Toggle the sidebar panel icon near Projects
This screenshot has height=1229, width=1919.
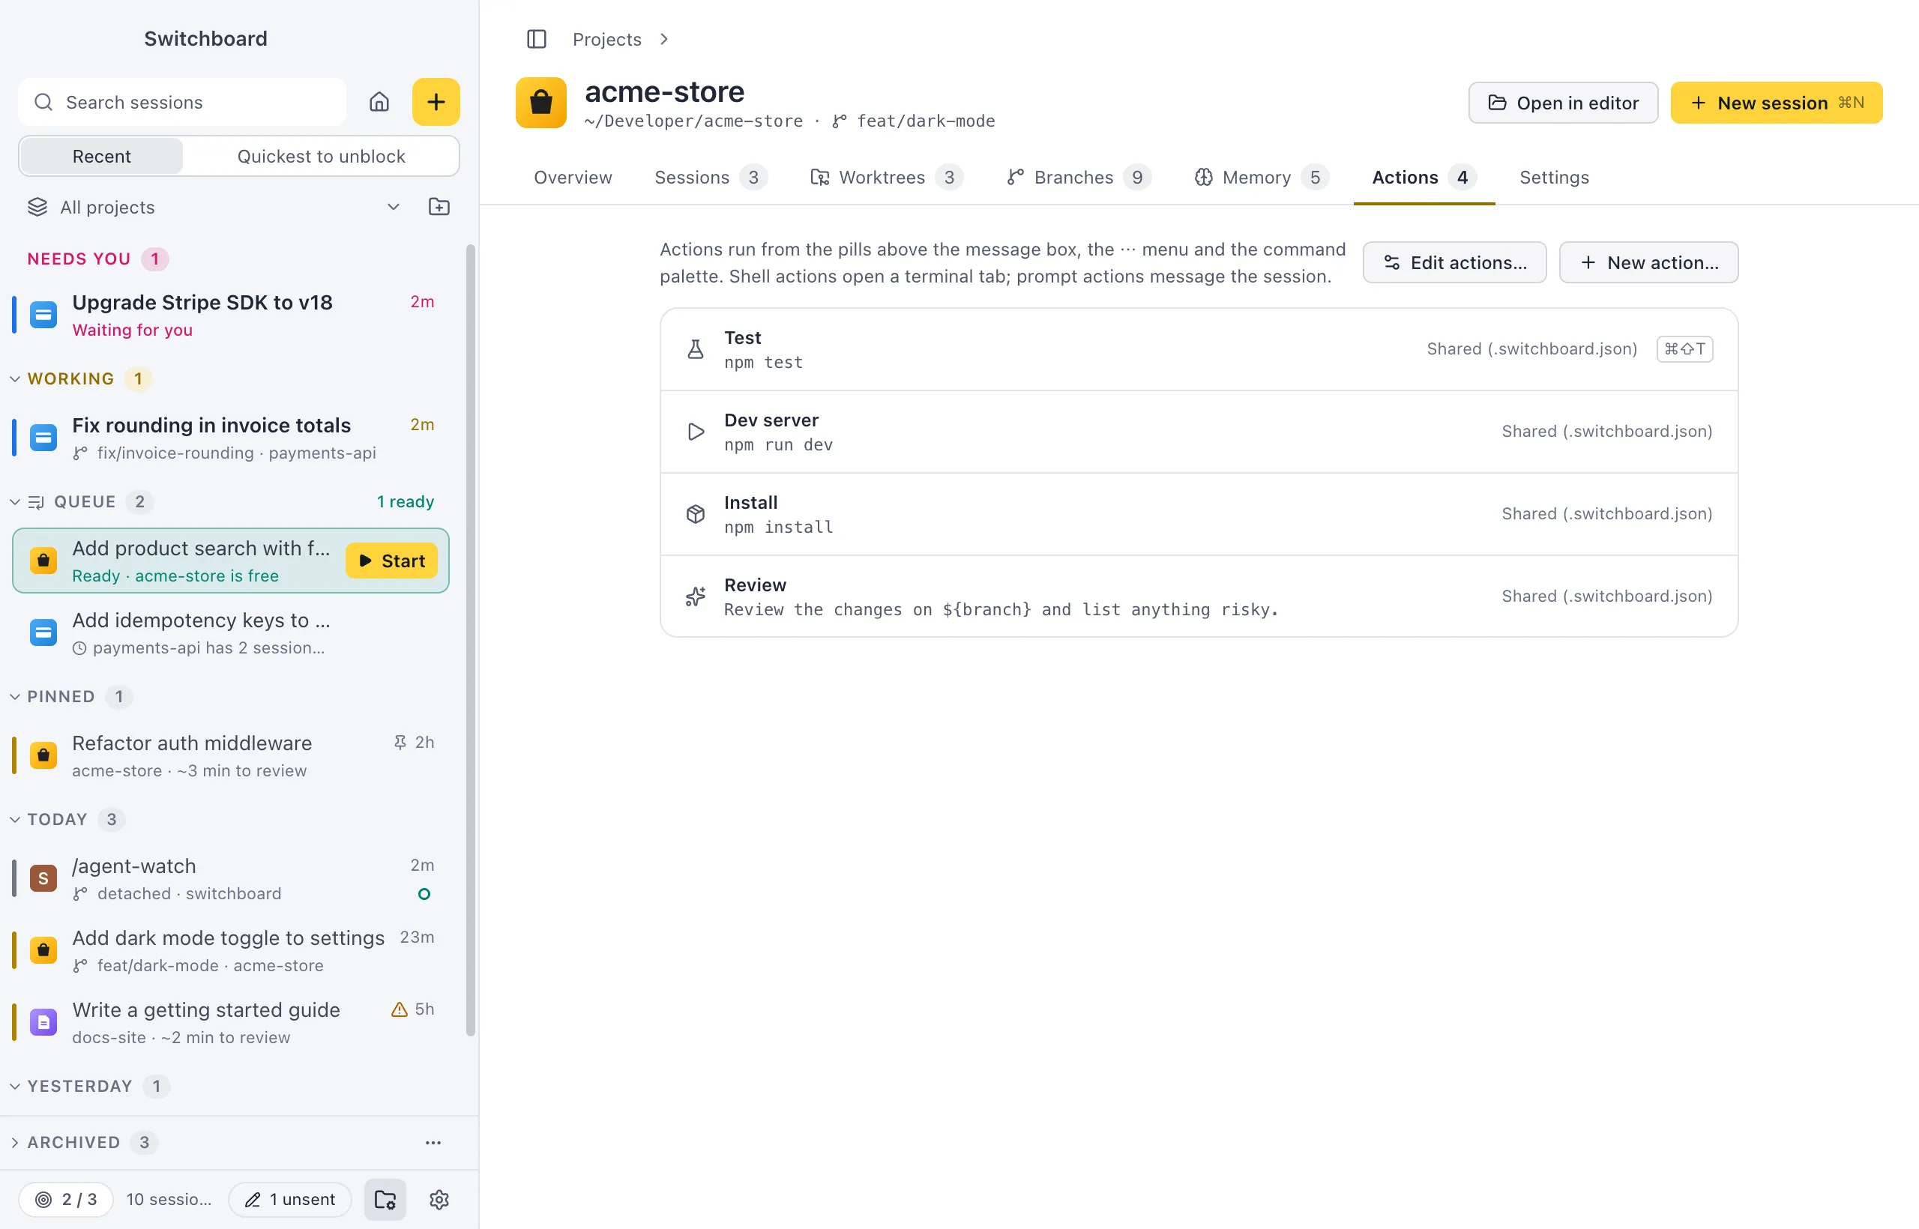(537, 39)
